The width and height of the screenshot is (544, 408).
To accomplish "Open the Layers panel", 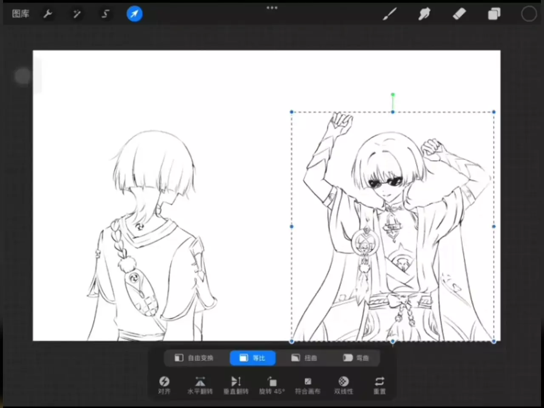I will pyautogui.click(x=494, y=14).
